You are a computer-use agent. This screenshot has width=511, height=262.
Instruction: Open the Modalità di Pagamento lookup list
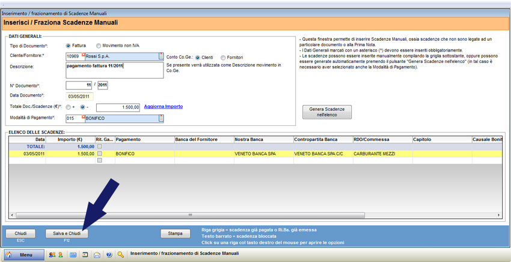click(x=161, y=118)
